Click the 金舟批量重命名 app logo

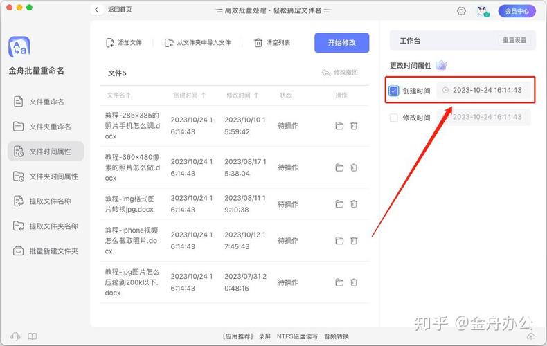(x=19, y=47)
